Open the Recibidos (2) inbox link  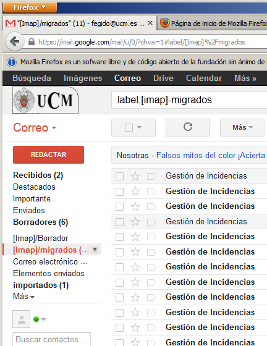[x=38, y=175]
